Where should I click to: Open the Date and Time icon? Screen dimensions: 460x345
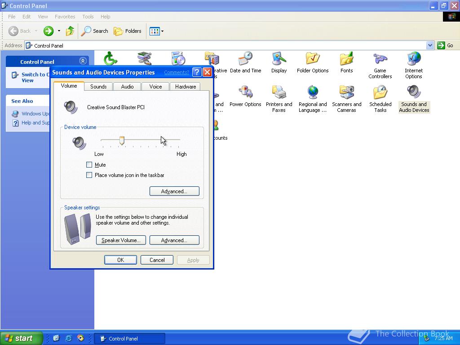click(246, 62)
